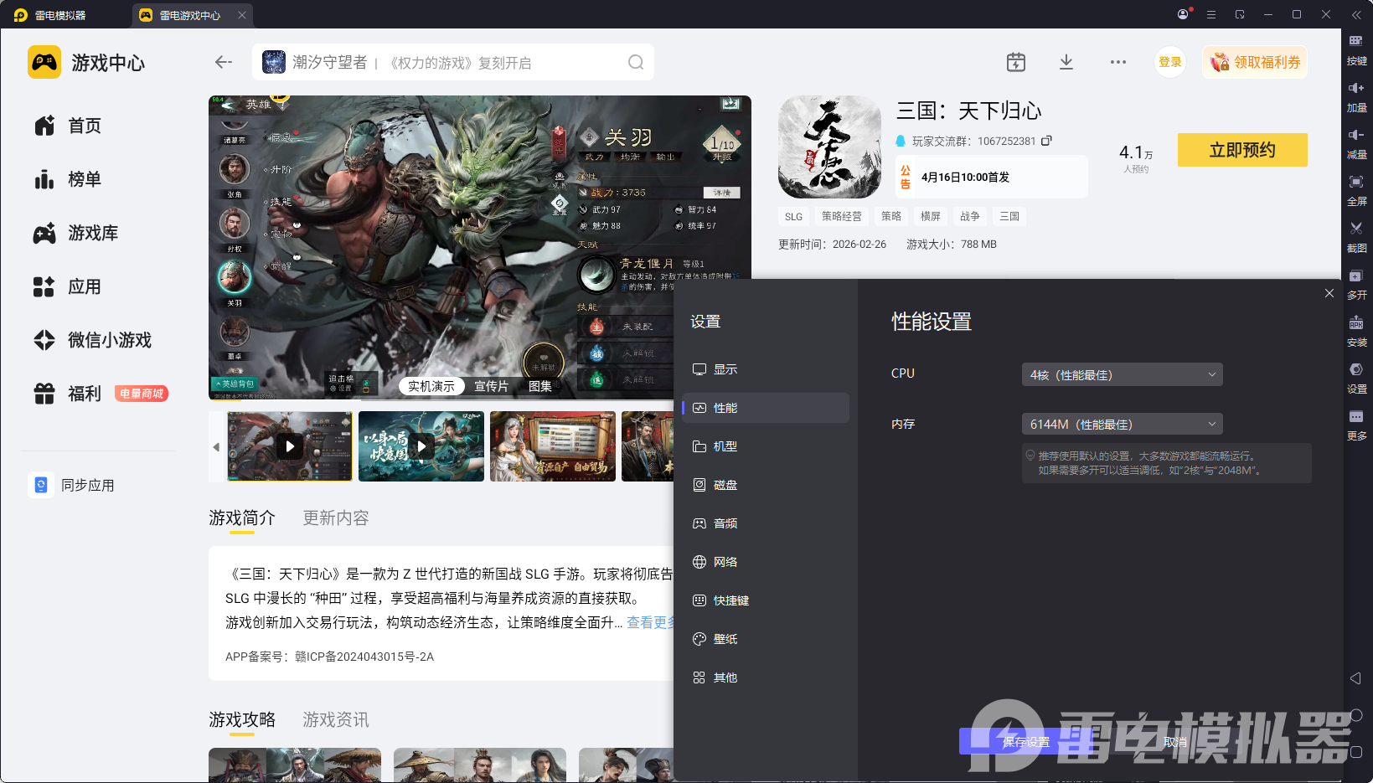The height and width of the screenshot is (783, 1373).
Task: Click the 登录 login button
Action: tap(1170, 62)
